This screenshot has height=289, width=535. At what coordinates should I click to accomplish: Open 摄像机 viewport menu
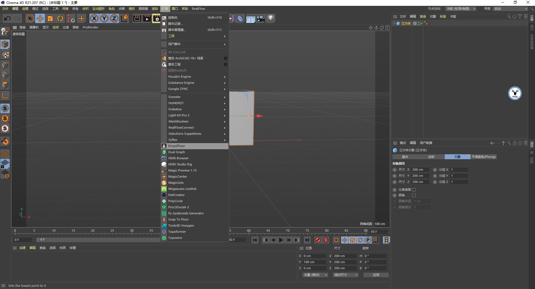click(x=34, y=27)
